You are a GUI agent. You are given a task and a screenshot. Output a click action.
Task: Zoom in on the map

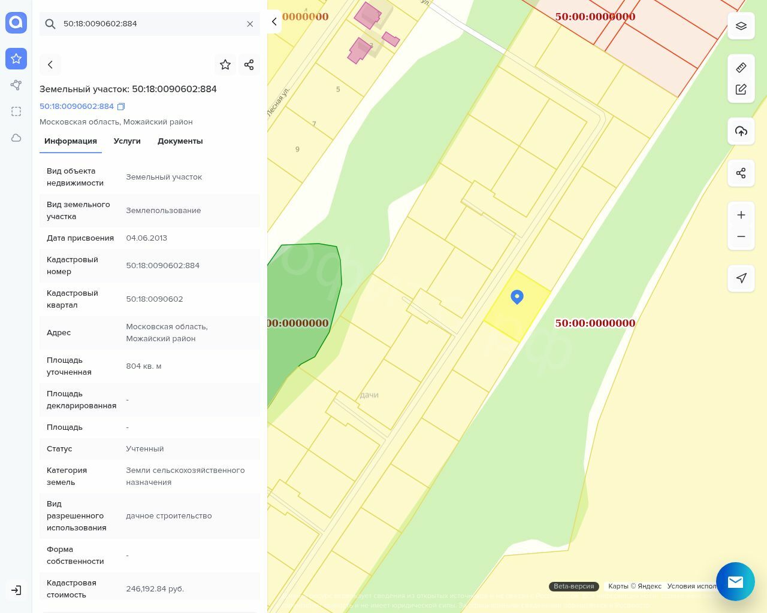click(x=741, y=215)
